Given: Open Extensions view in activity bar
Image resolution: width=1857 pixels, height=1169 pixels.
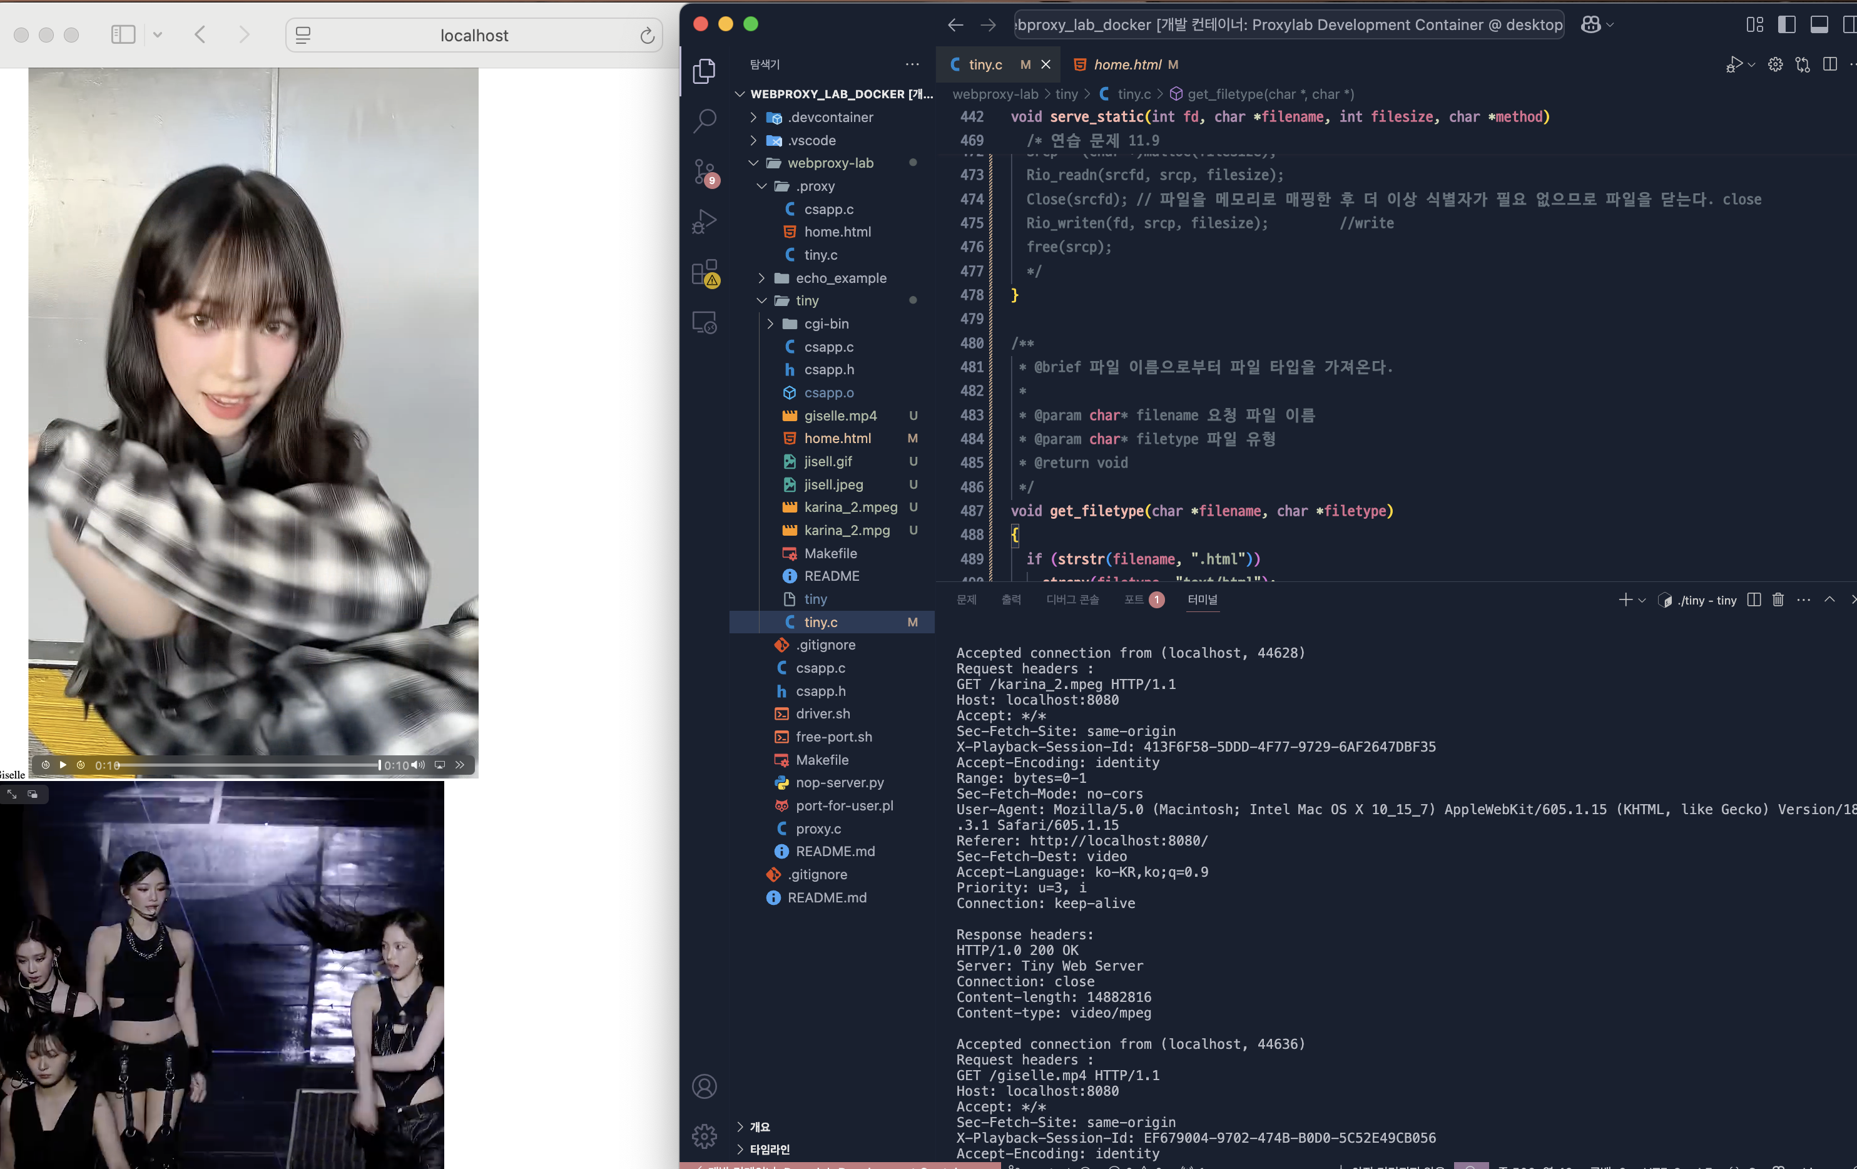Looking at the screenshot, I should pos(704,272).
